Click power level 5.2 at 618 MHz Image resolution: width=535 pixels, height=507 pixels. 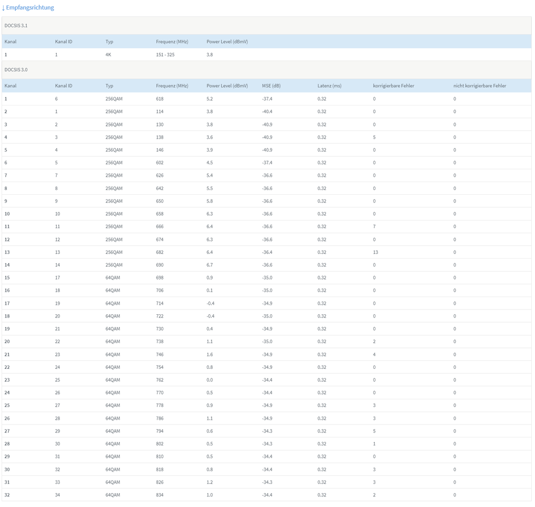pos(209,99)
